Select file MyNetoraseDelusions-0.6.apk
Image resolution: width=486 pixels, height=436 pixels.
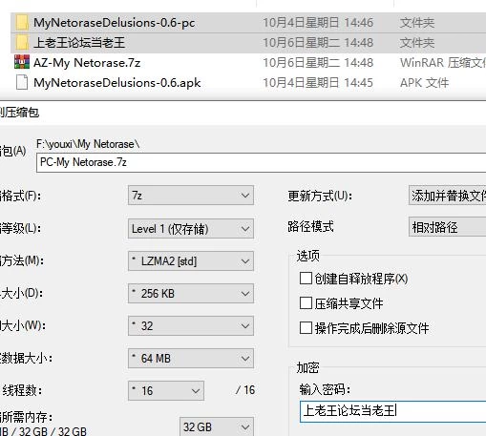tap(117, 83)
